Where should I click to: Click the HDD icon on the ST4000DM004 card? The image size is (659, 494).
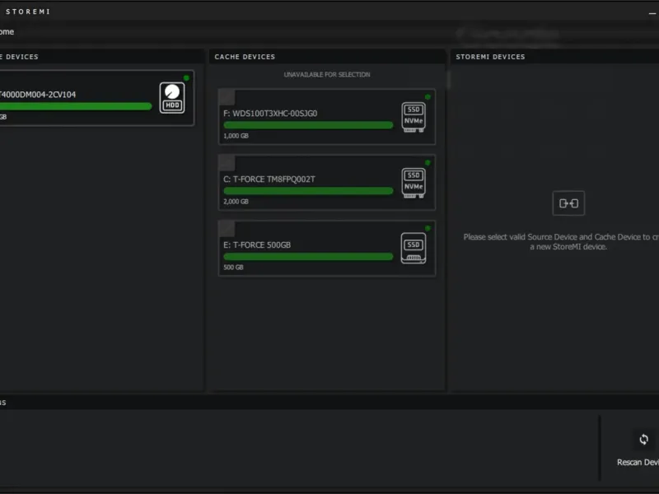[x=172, y=98]
